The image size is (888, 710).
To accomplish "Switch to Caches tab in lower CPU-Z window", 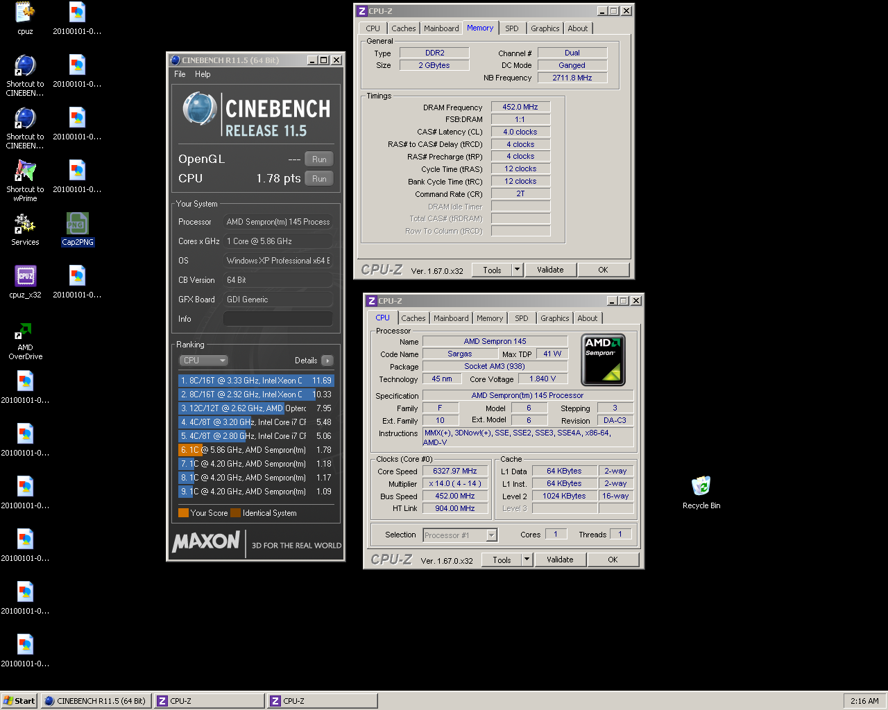I will [x=413, y=318].
